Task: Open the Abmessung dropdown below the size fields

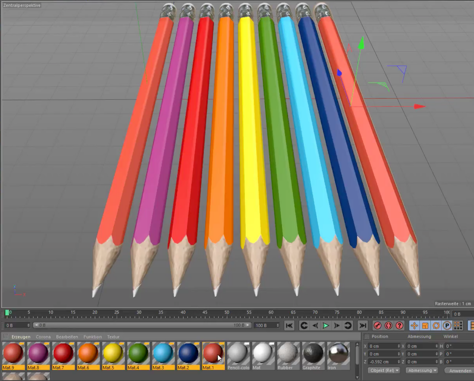Action: (x=422, y=370)
